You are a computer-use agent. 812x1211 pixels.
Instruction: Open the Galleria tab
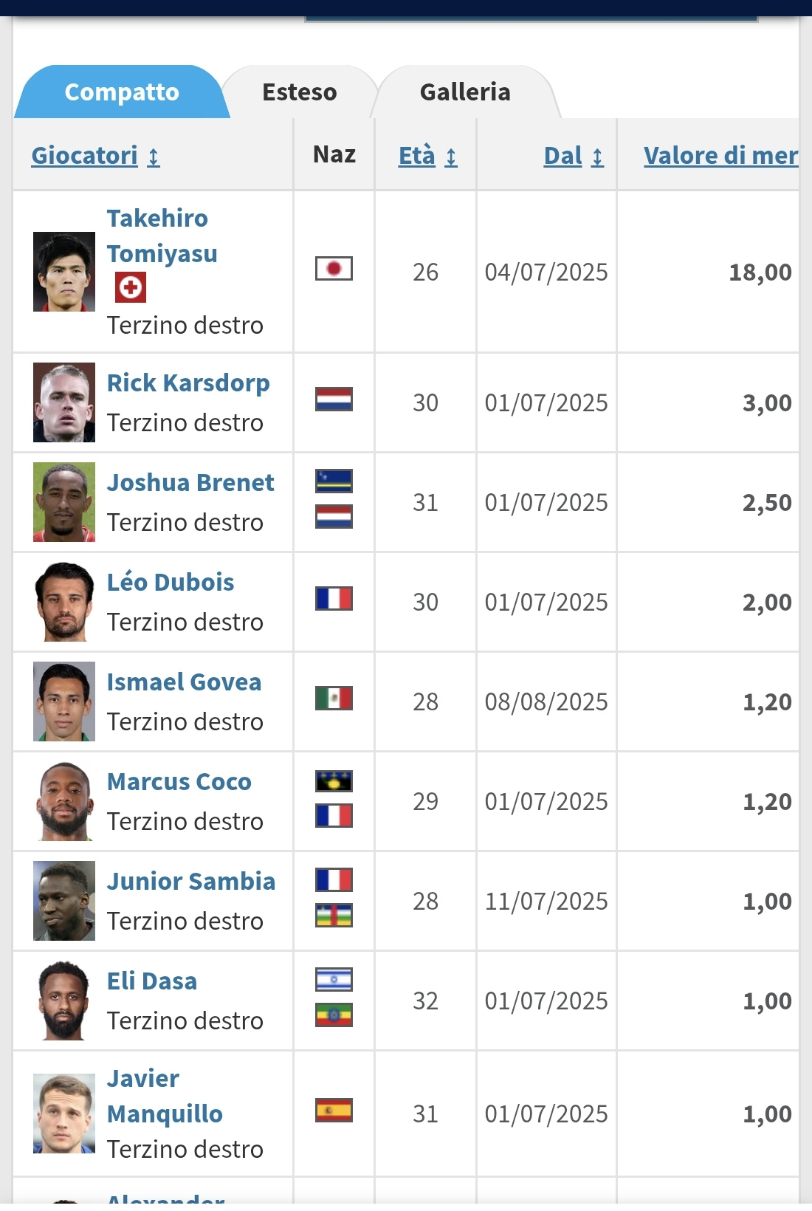[465, 92]
